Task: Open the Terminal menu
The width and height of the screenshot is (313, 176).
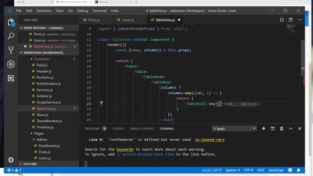Action: click(x=99, y=11)
